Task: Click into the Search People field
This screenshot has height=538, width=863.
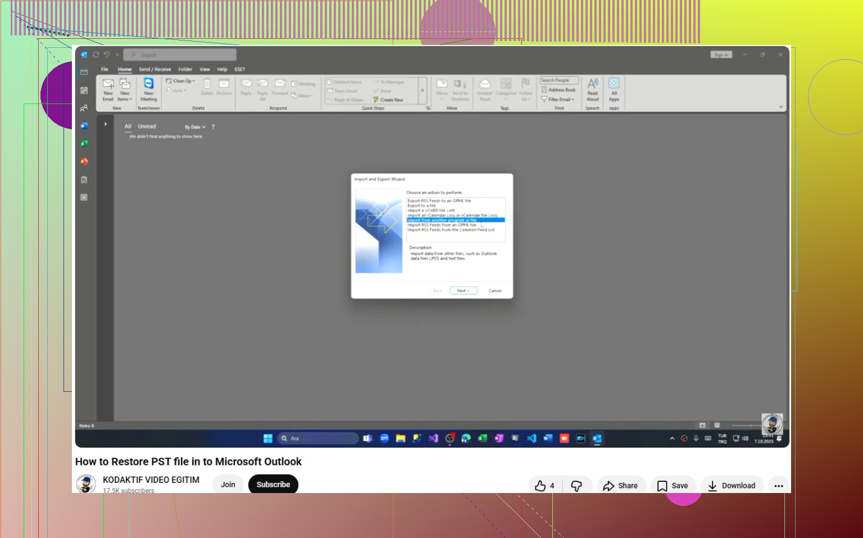Action: [558, 80]
